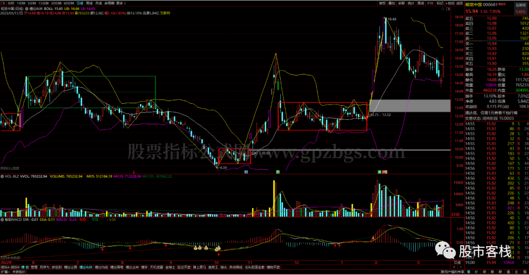Click the panel toggle icon at top-left
The width and height of the screenshot is (529, 275).
(x=3, y=3)
